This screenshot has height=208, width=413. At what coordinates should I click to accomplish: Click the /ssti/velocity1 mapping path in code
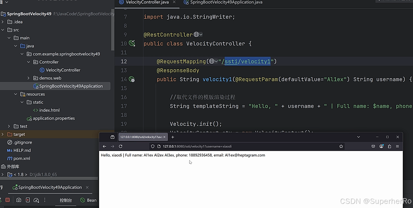tap(246, 61)
